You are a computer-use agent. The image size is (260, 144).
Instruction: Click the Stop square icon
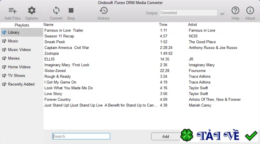click(x=71, y=10)
